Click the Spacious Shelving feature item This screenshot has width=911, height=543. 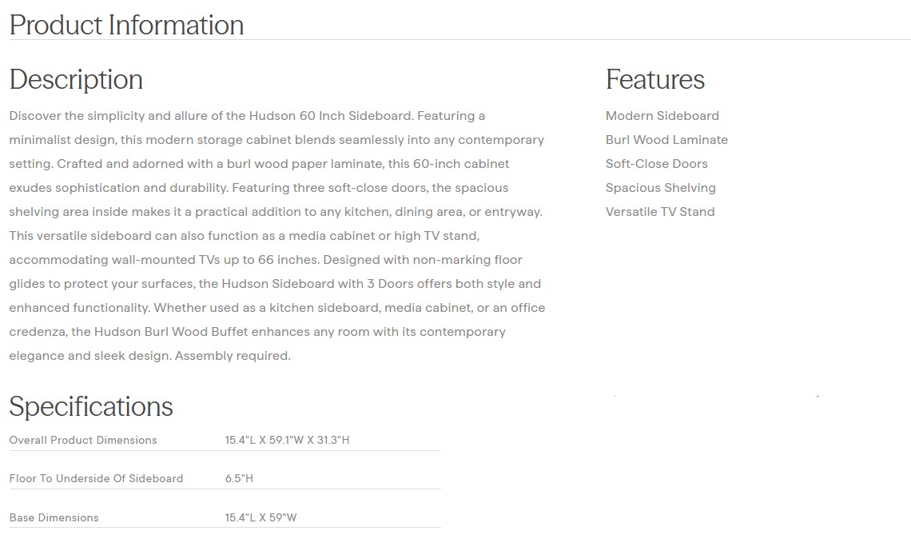tap(660, 188)
